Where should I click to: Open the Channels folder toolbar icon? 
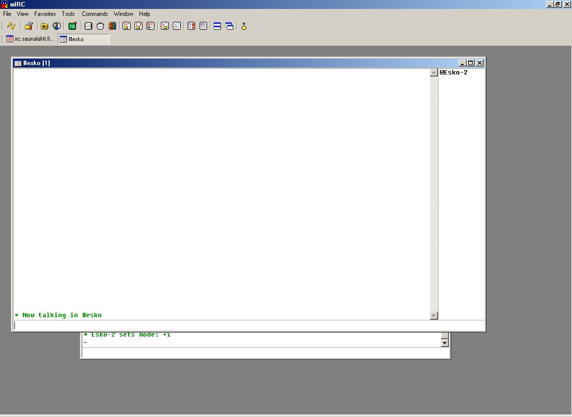coord(44,26)
